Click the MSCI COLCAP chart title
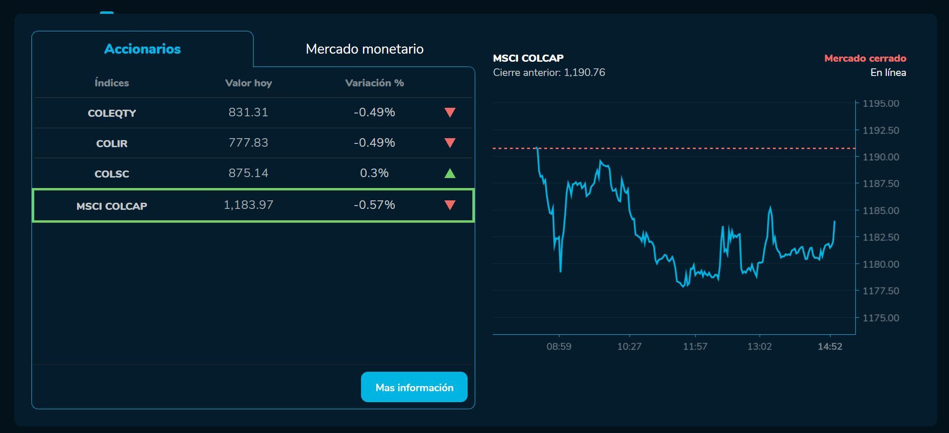This screenshot has width=949, height=433. click(528, 58)
